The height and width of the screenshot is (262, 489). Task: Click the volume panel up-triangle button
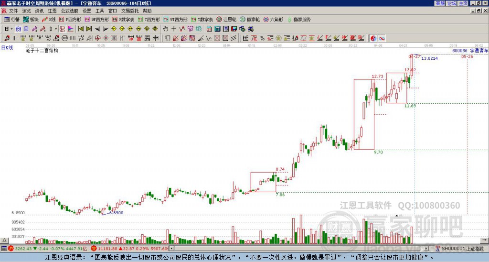click(x=4, y=240)
